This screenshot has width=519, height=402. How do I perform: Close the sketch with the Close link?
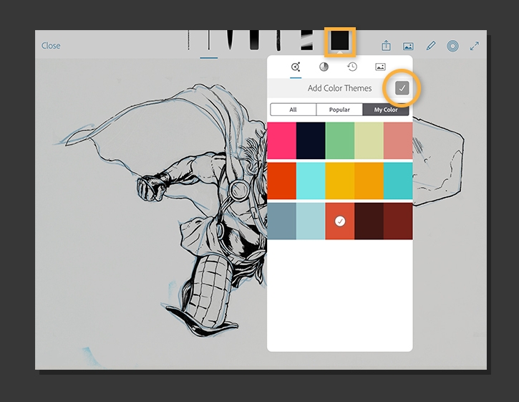pyautogui.click(x=51, y=45)
